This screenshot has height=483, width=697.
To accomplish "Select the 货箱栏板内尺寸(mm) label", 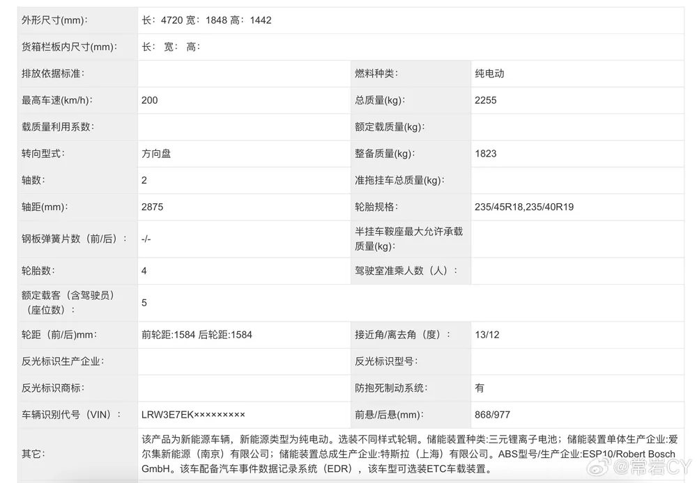I will (69, 47).
